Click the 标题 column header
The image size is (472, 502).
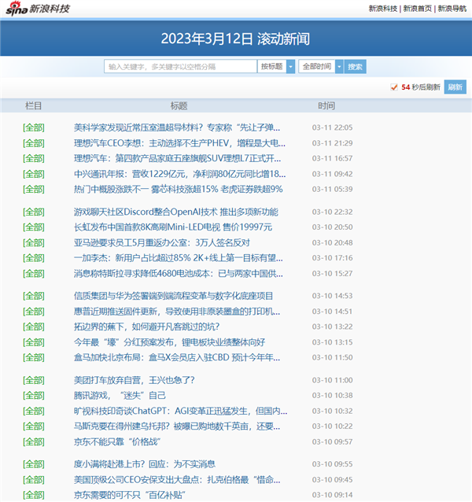click(179, 106)
